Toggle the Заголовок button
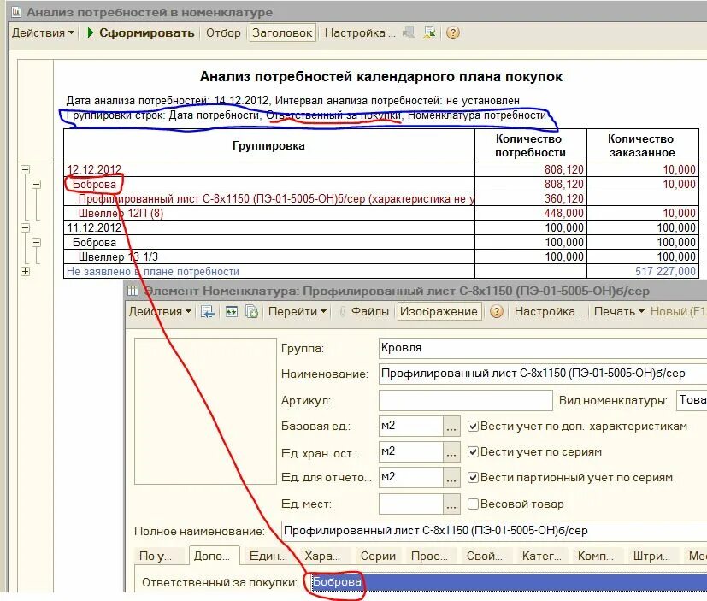Screen dimensions: 707x601 coord(282,32)
